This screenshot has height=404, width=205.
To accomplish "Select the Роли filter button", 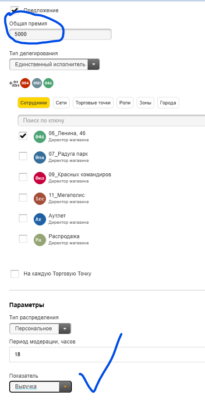I will click(x=125, y=103).
